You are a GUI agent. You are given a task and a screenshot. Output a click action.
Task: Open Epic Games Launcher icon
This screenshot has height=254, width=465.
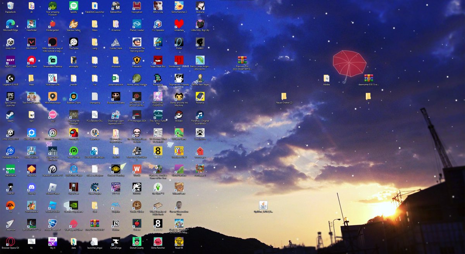[10, 96]
